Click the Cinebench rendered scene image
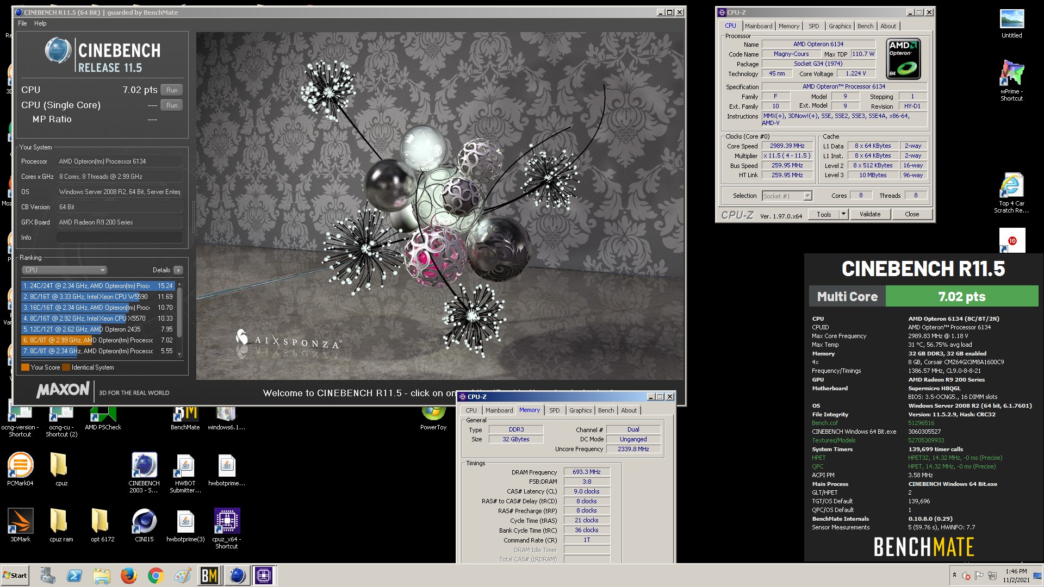Image resolution: width=1044 pixels, height=587 pixels. (x=439, y=205)
